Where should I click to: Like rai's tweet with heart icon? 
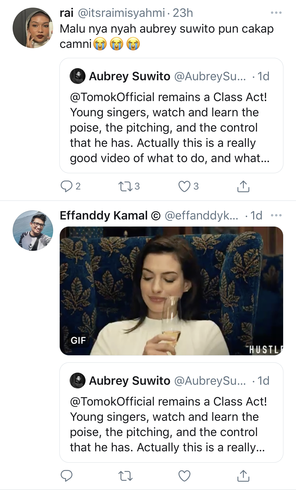(184, 186)
